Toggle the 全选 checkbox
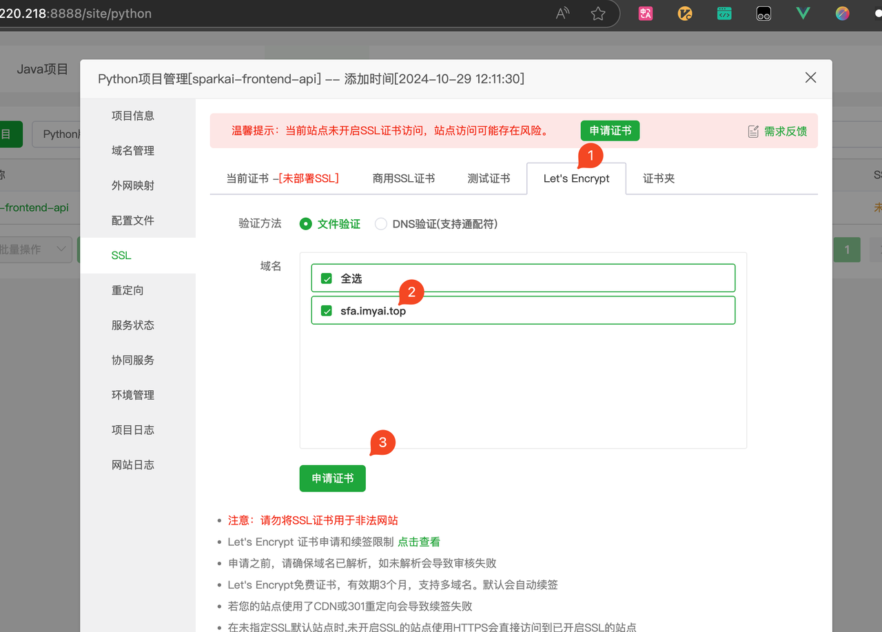The image size is (882, 632). pyautogui.click(x=327, y=278)
